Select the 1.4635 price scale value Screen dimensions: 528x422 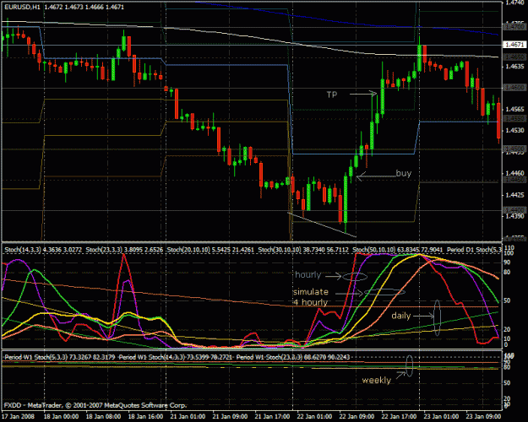pyautogui.click(x=515, y=67)
